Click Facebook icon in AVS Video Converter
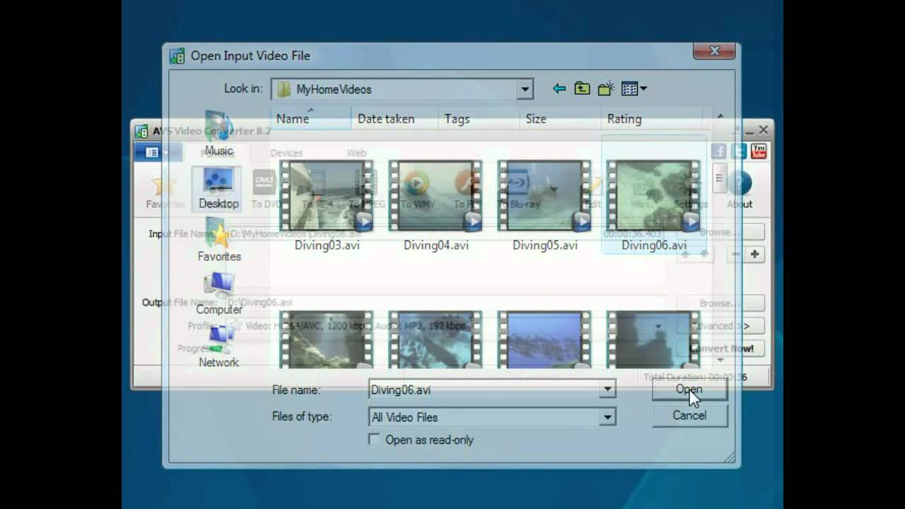This screenshot has width=905, height=509. point(719,151)
